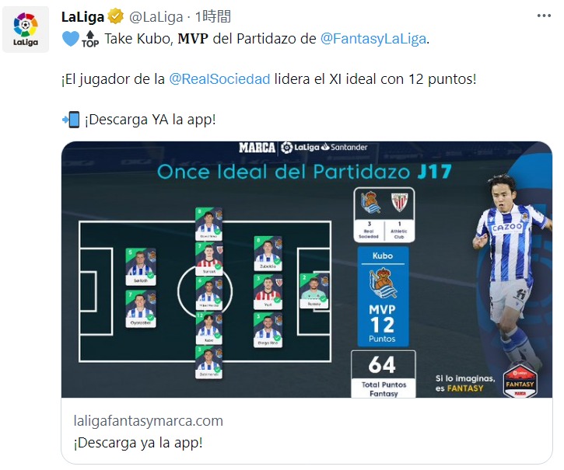The image size is (564, 470).
Task: Open the @RealSociedad mention link
Action: (219, 78)
